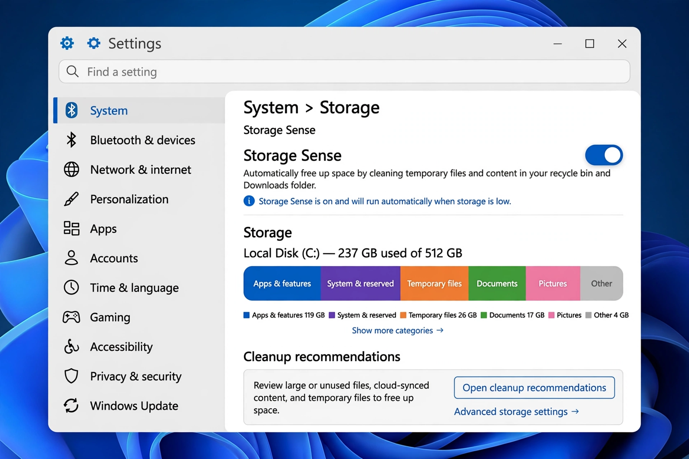Click the Documents 17 GB legend entry
The height and width of the screenshot is (459, 689).
click(x=513, y=315)
